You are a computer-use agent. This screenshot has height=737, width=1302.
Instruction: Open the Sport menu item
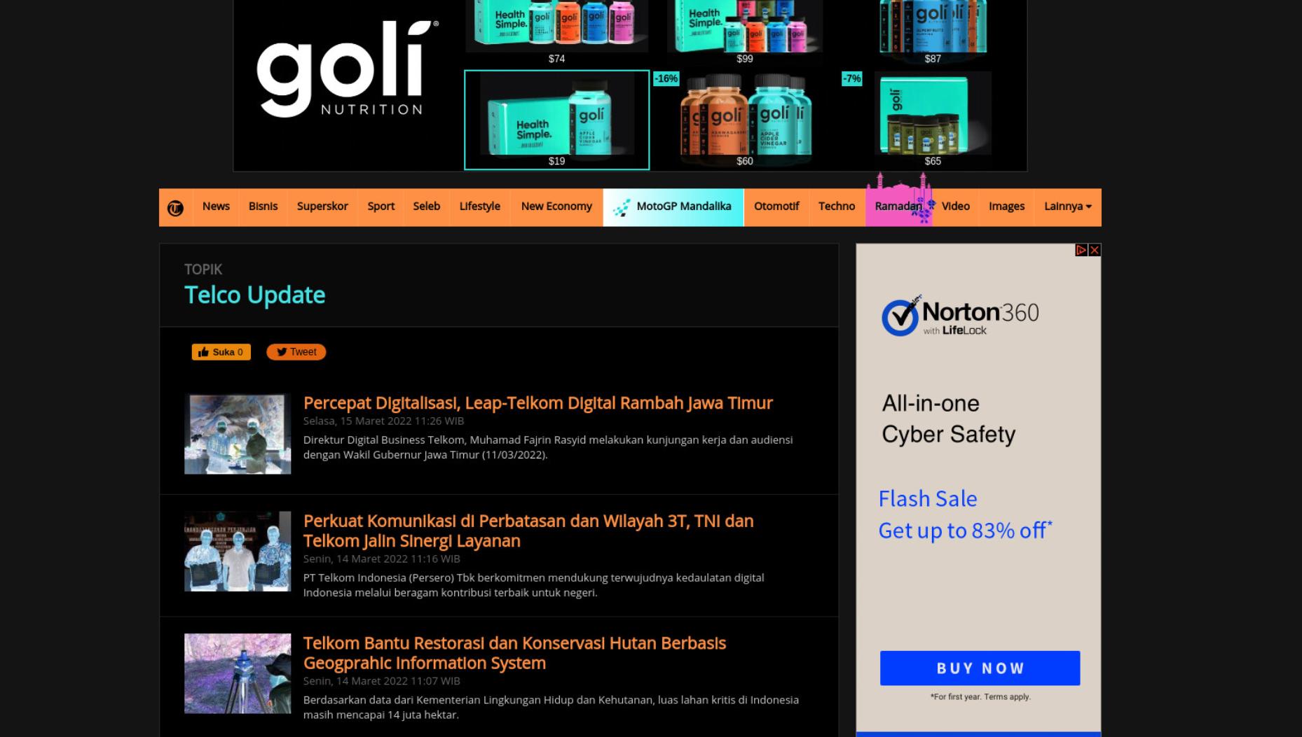click(381, 206)
